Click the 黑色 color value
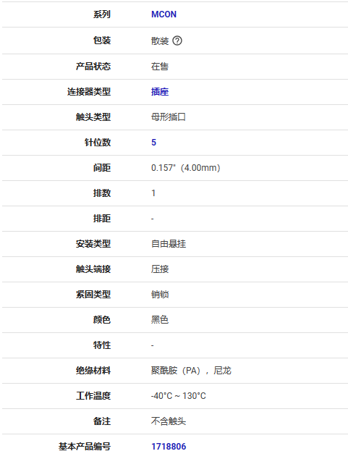This screenshot has height=459, width=348. 160,320
